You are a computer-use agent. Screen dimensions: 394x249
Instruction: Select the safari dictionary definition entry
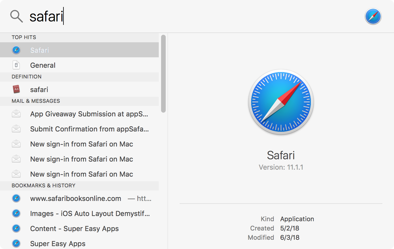pyautogui.click(x=39, y=89)
